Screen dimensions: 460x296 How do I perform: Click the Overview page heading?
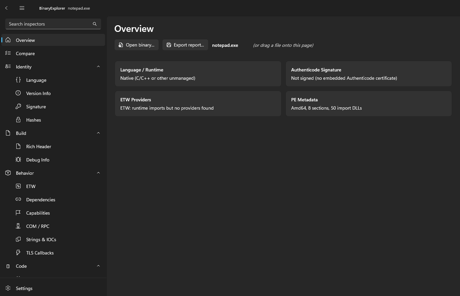pos(134,29)
